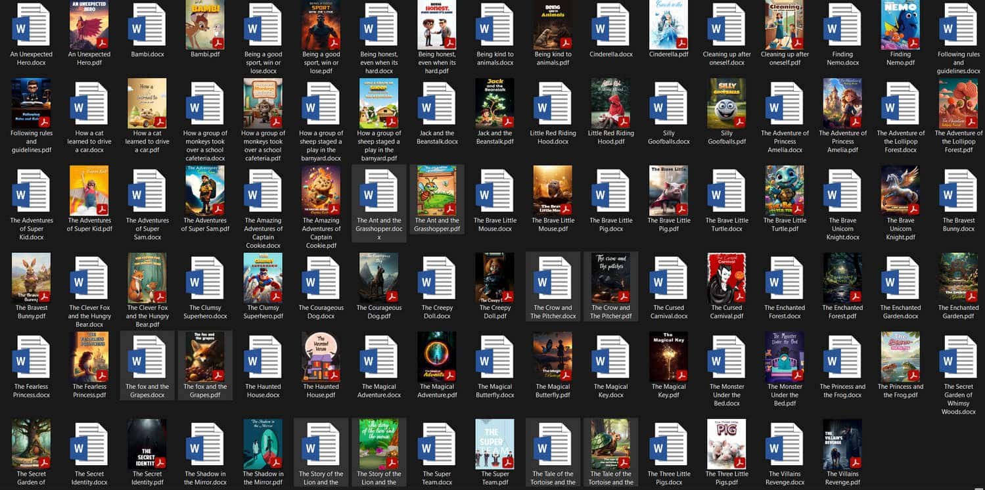Select the Finding Nemo.pdf thumbnail
The height and width of the screenshot is (490, 985).
tap(900, 25)
